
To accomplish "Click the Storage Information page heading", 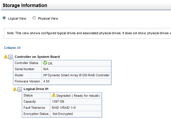I will [x=25, y=5].
